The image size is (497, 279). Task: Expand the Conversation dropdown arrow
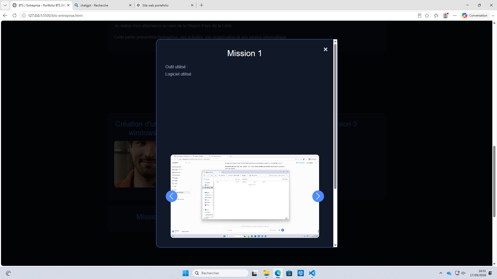[493, 16]
